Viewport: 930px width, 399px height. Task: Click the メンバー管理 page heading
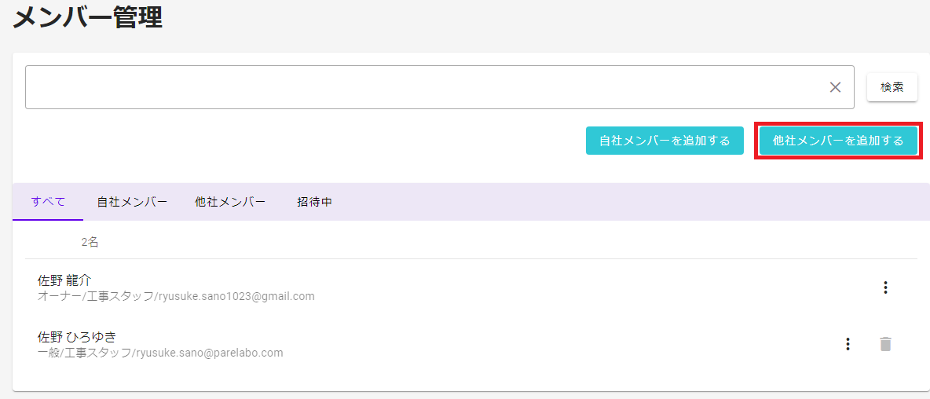point(87,18)
